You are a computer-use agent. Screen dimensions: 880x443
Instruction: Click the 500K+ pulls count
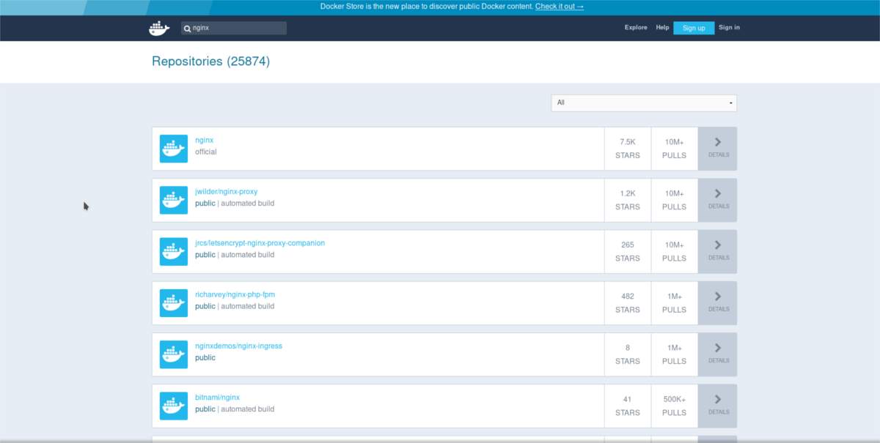pos(675,399)
